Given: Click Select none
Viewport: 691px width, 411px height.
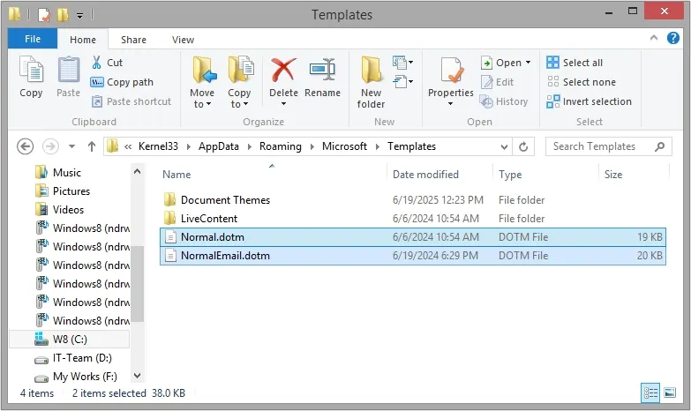Looking at the screenshot, I should 582,82.
